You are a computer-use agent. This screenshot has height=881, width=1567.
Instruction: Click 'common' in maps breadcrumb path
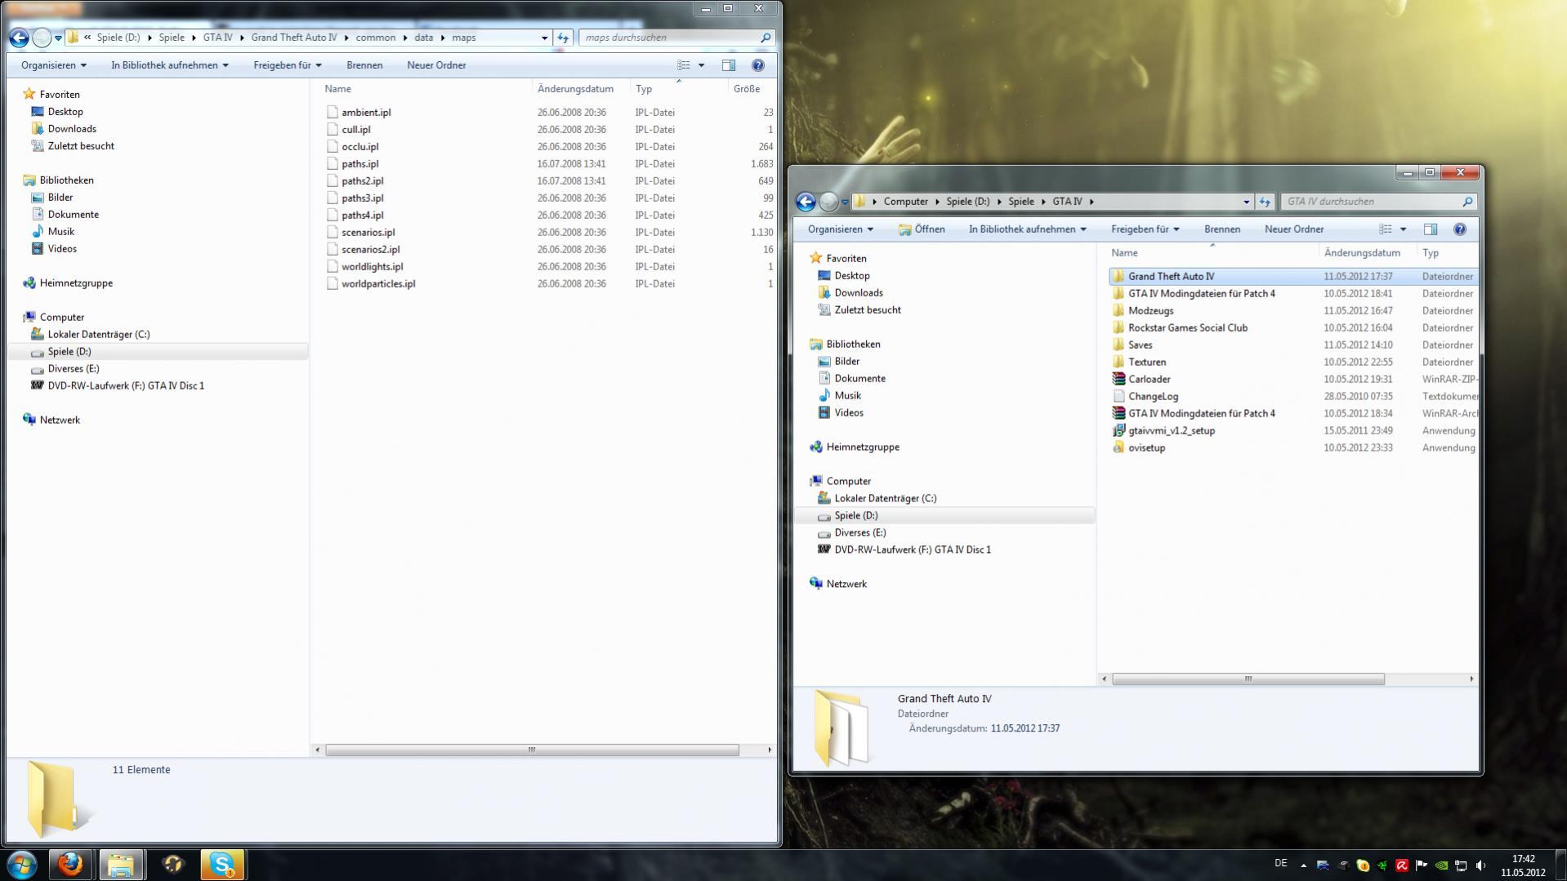[x=375, y=38]
